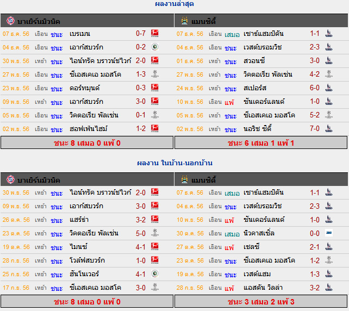The height and width of the screenshot is (311, 349).
Task: Click the แพ้ result in the แอสตัน วิลล่า row
Action: coord(229,288)
